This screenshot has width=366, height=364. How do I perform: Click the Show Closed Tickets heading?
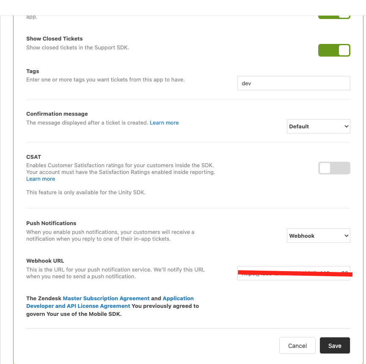click(x=55, y=39)
